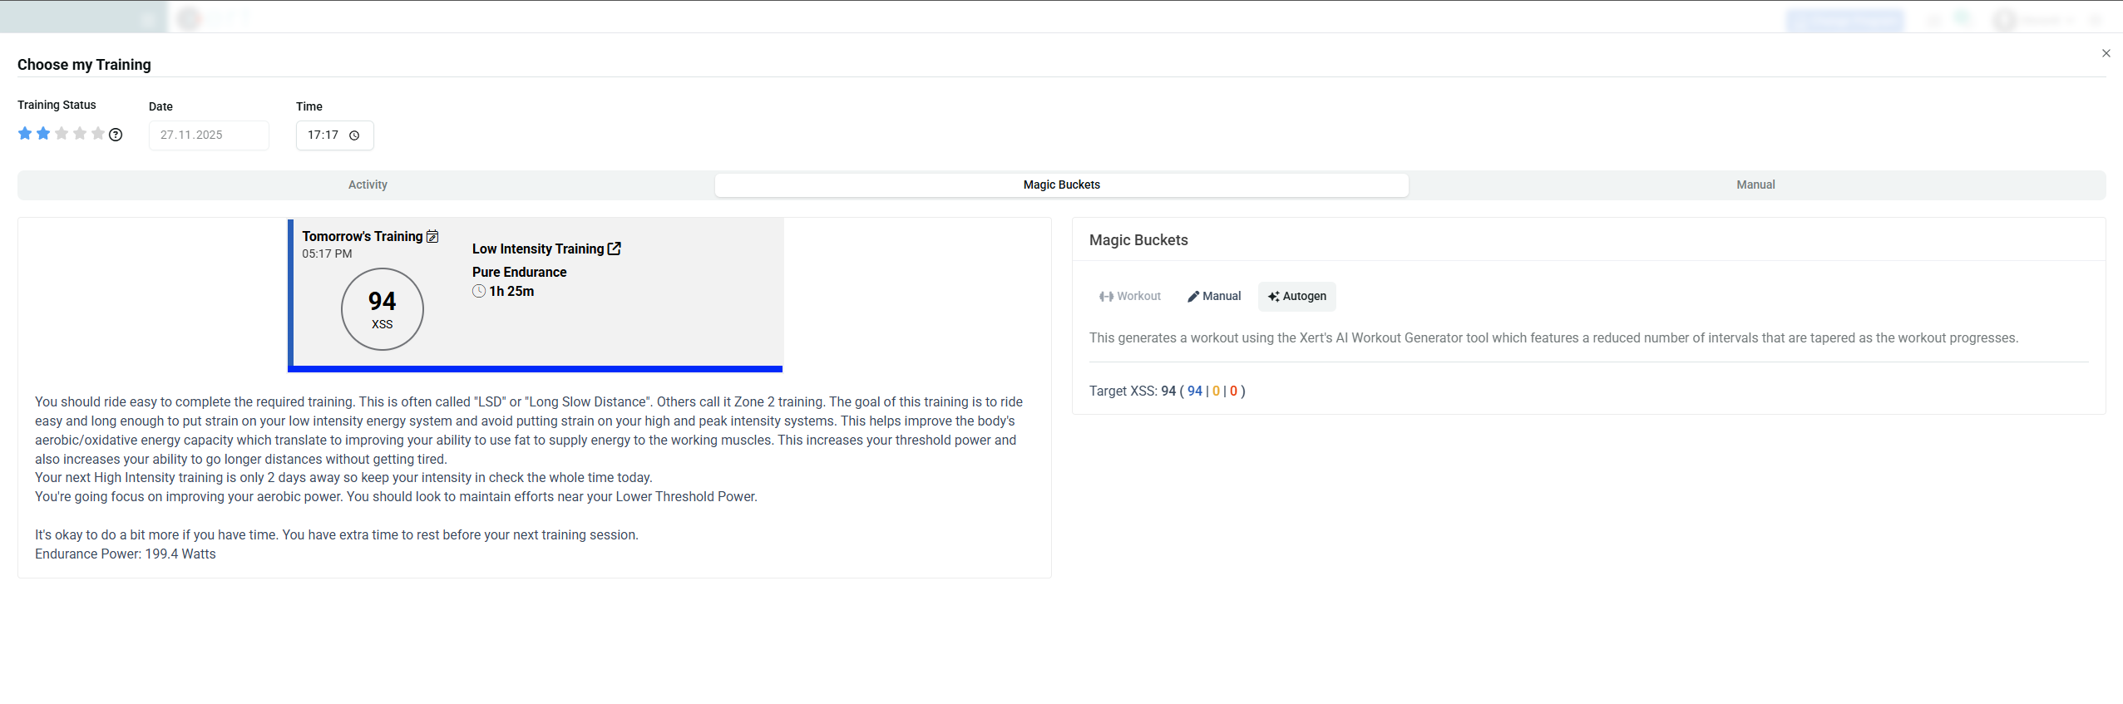2123x704 pixels.
Task: Choose Manual pencil option in Magic Buckets
Action: click(1214, 297)
